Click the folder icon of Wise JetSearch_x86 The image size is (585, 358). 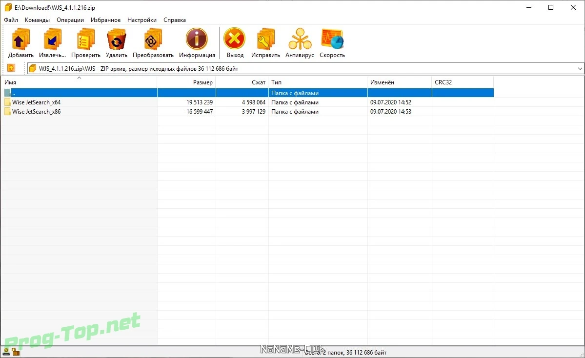pos(7,112)
